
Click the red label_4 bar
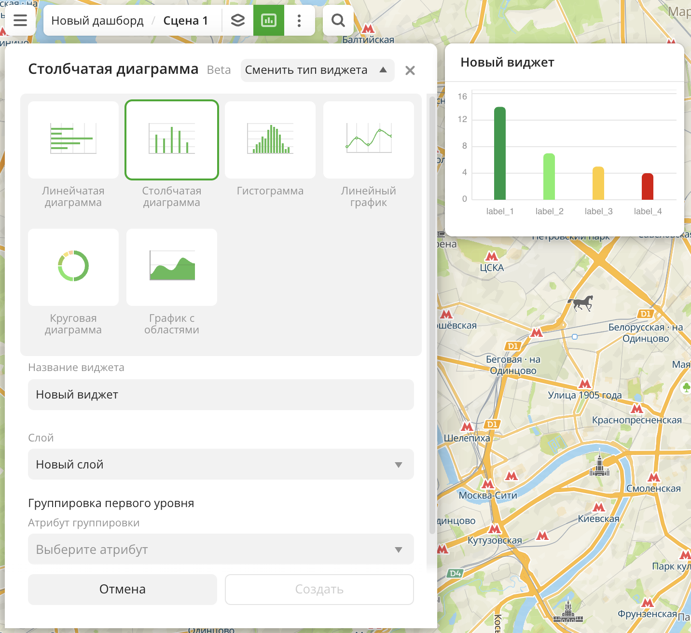(x=648, y=187)
